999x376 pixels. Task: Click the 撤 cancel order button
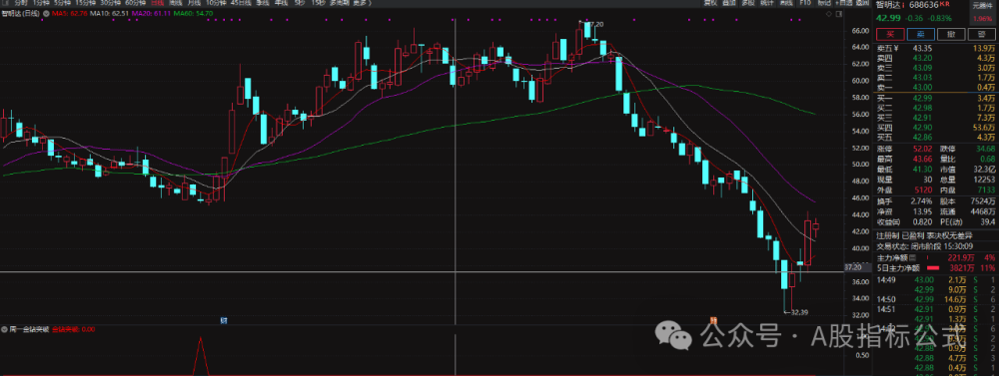(x=950, y=34)
